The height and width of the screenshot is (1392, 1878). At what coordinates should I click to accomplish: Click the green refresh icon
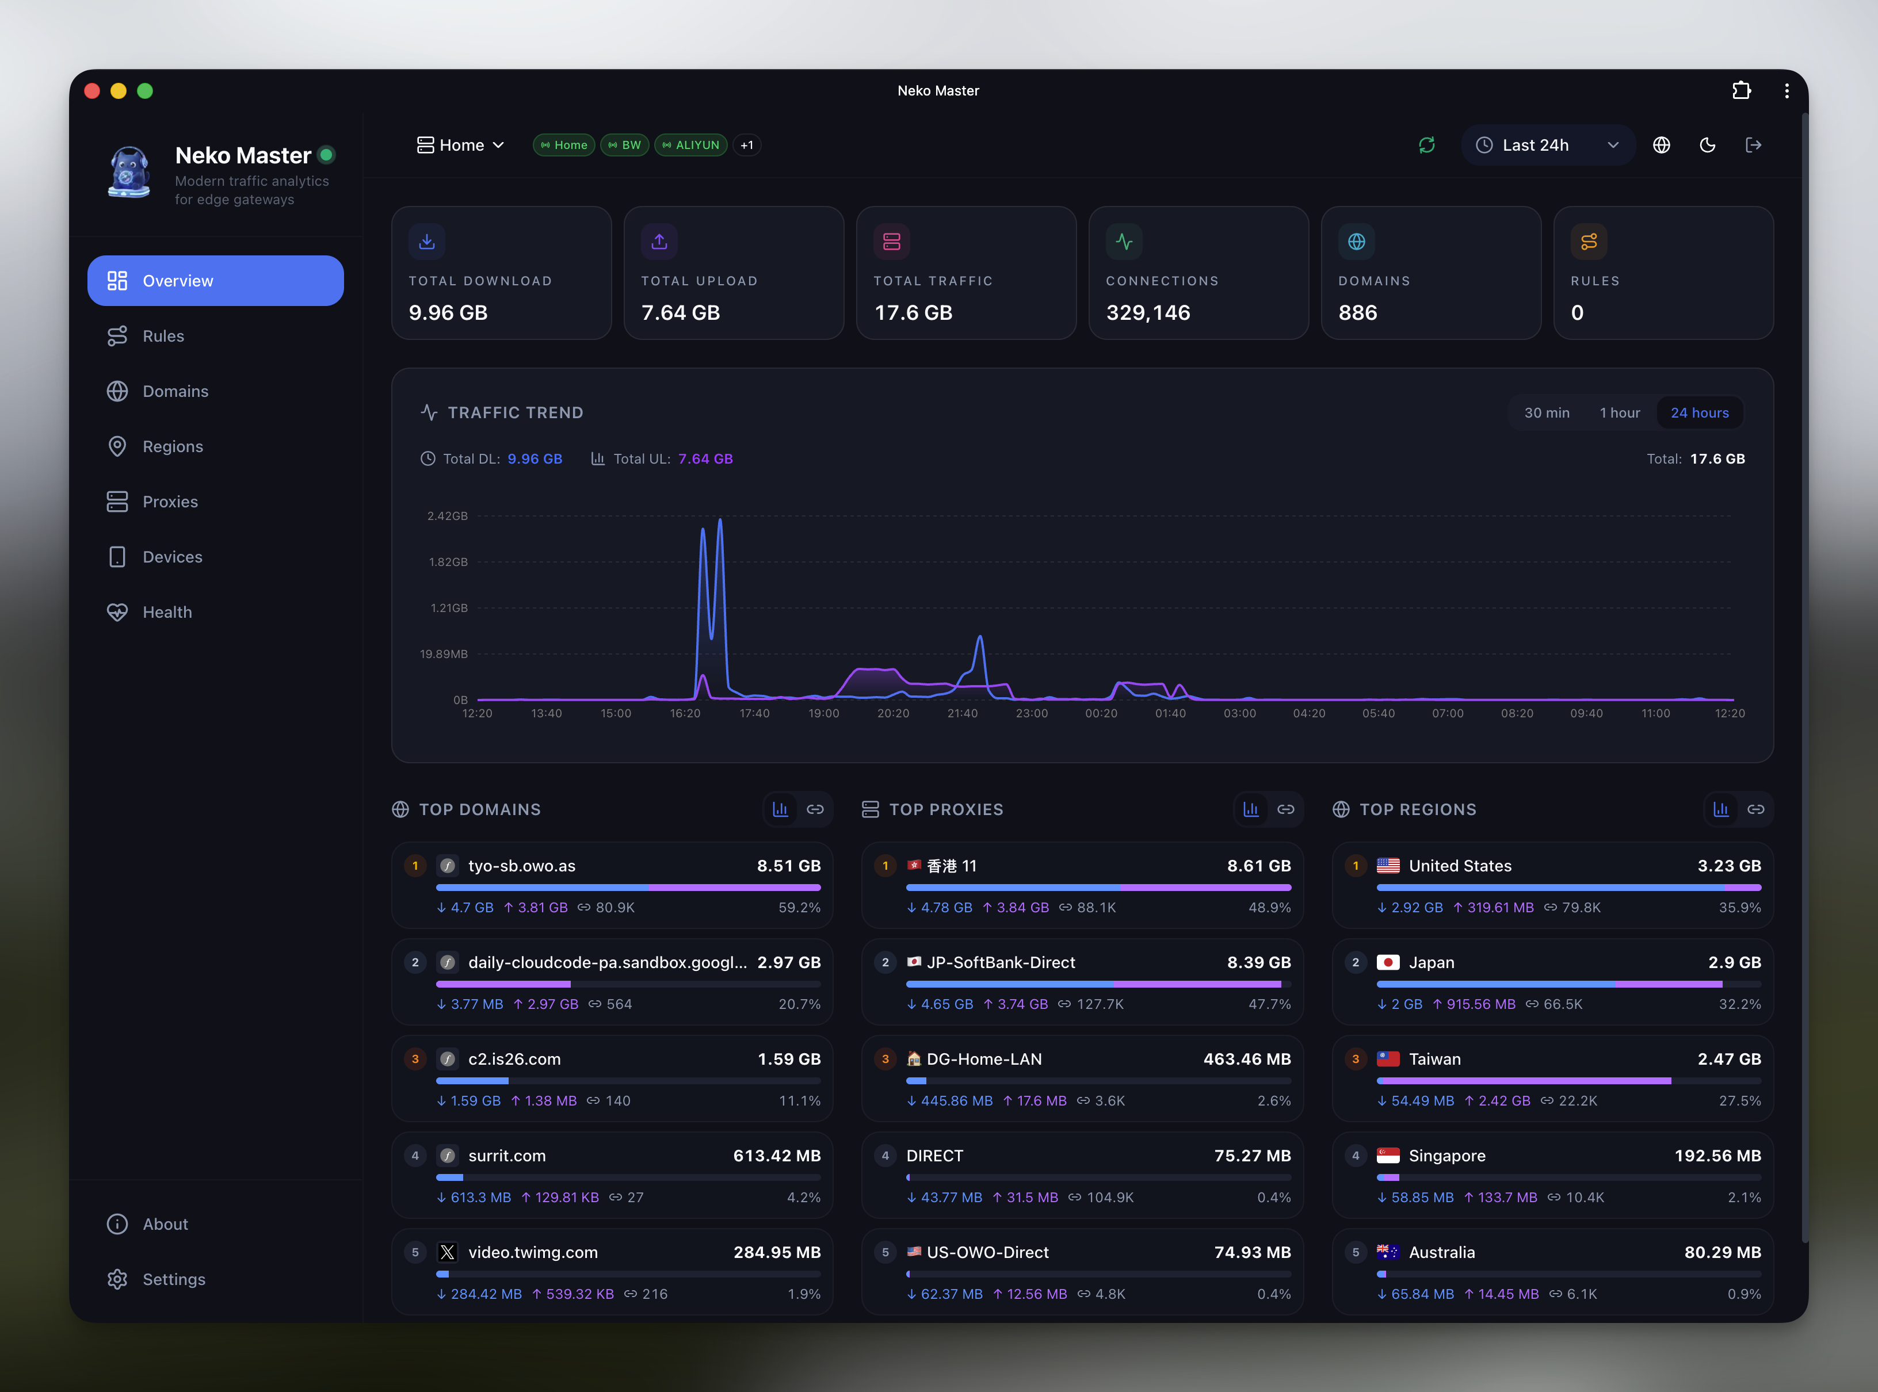pyautogui.click(x=1426, y=145)
